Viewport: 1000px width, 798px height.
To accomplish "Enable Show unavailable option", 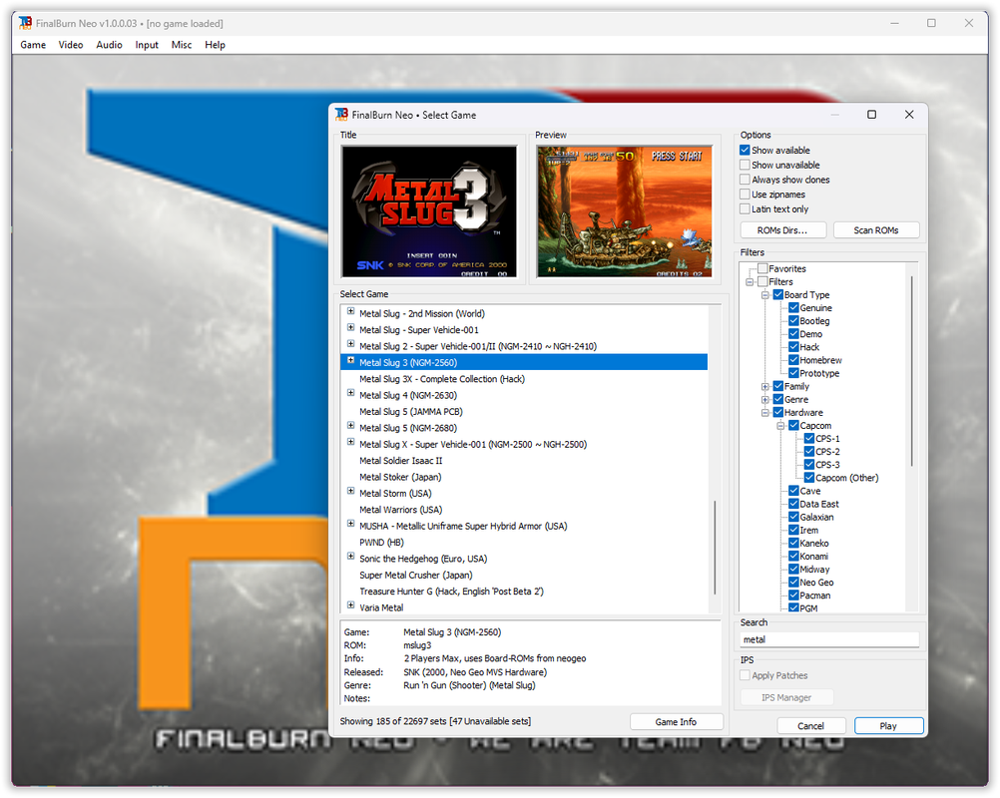I will point(745,165).
